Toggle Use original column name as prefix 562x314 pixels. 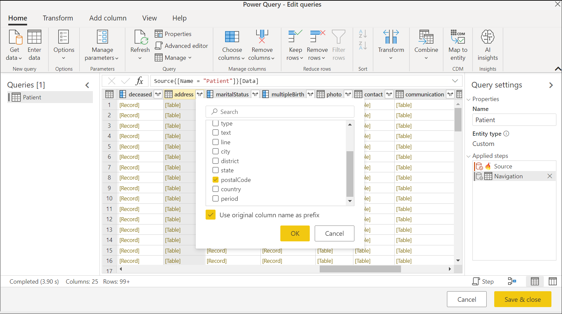coord(211,215)
